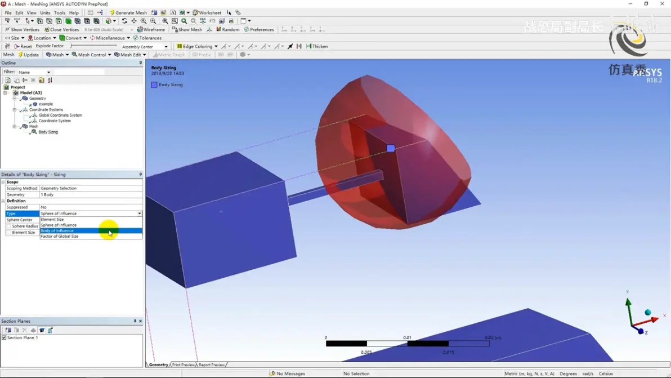Click the Explode Factor slider

click(x=93, y=46)
